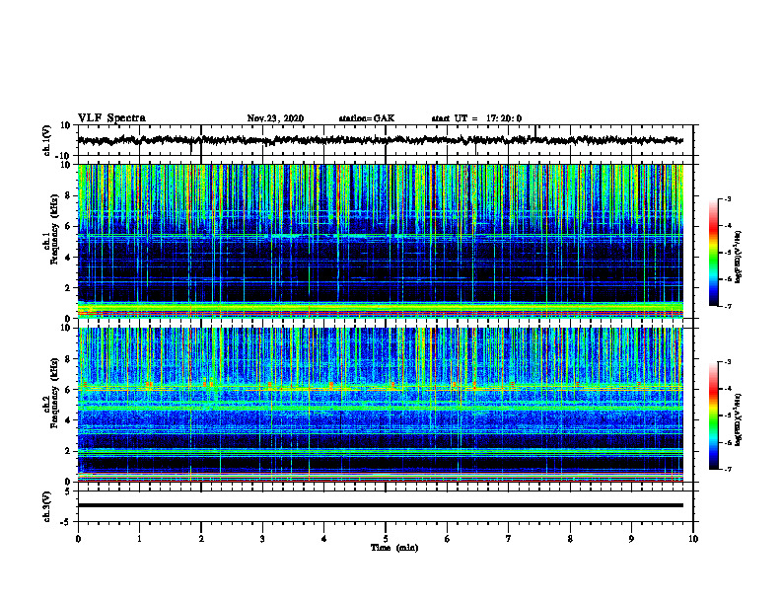
Task: Click inside the ch.2 spectrogram panel
Action: (380, 405)
